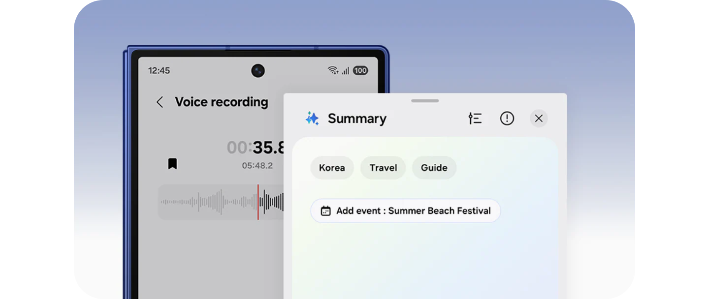The height and width of the screenshot is (299, 709).
Task: Open the summary style settings icon
Action: point(475,119)
